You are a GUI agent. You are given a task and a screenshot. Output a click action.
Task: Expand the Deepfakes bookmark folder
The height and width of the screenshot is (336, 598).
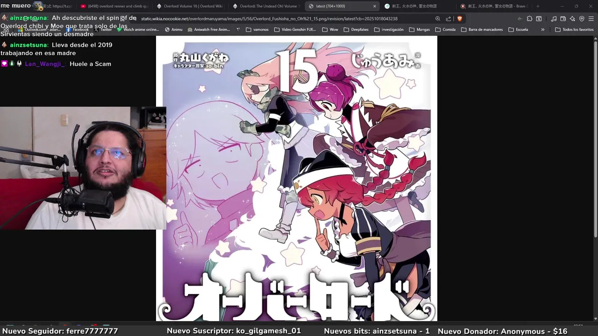(356, 29)
